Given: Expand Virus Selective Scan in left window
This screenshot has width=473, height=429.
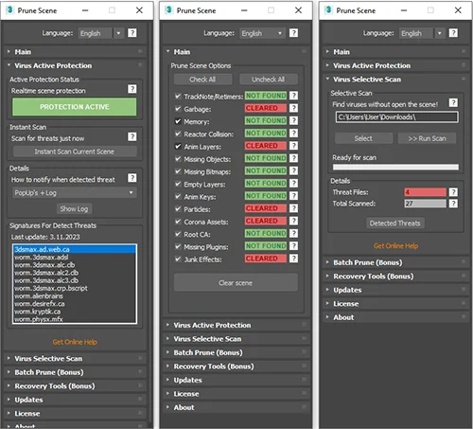Looking at the screenshot, I should click(75, 359).
